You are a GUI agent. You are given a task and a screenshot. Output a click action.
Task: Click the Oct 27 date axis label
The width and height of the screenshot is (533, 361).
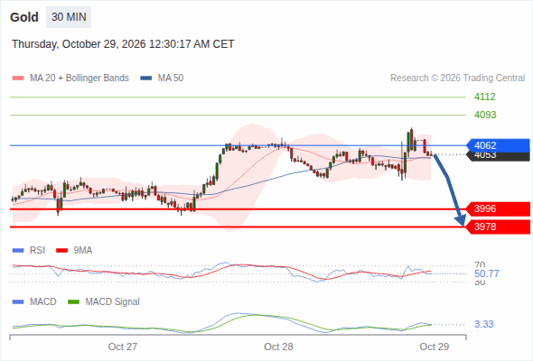pyautogui.click(x=123, y=347)
